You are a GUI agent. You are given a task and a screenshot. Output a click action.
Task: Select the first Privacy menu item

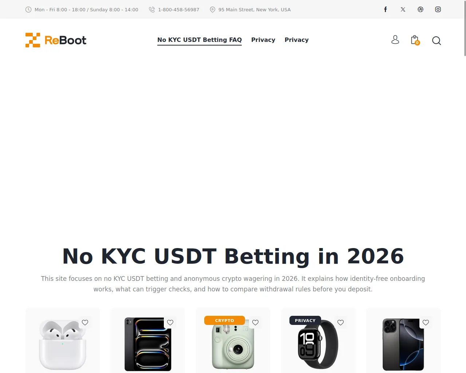tap(263, 40)
